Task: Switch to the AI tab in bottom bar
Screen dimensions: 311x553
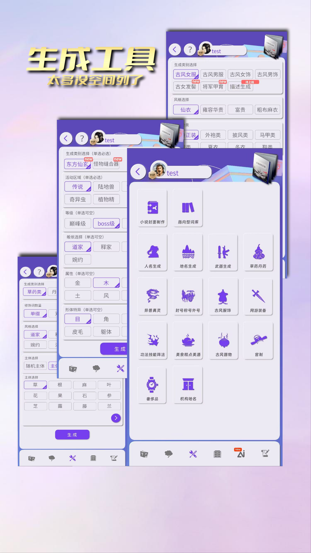Action: (241, 454)
